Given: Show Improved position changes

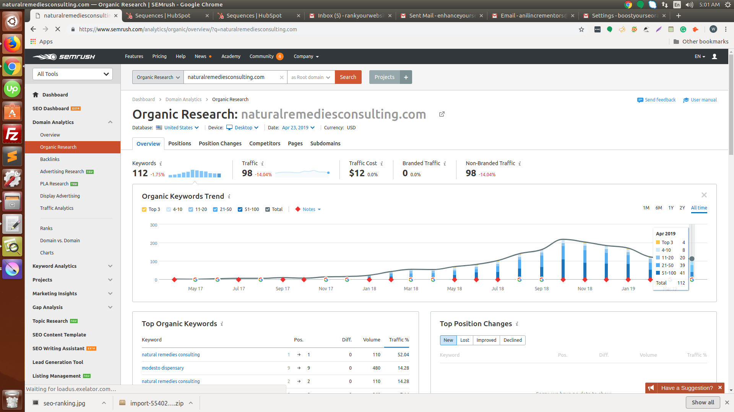Looking at the screenshot, I should point(486,340).
